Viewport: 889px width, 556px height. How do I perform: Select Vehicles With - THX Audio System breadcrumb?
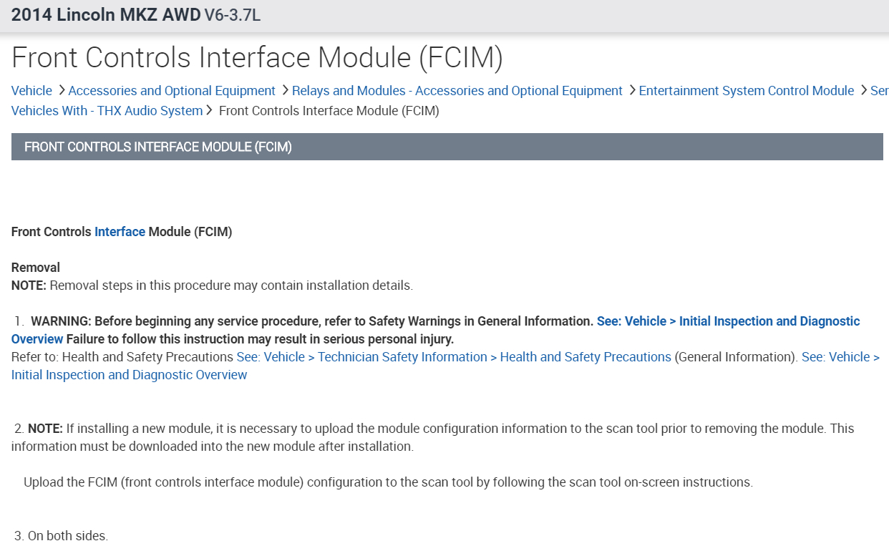tap(107, 111)
